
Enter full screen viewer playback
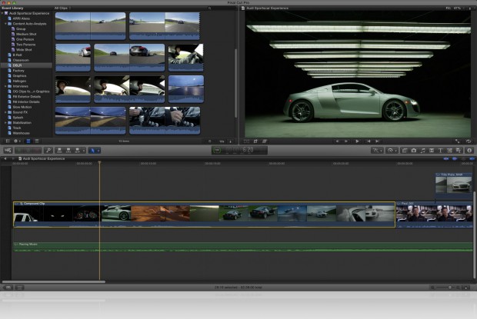pyautogui.click(x=458, y=141)
